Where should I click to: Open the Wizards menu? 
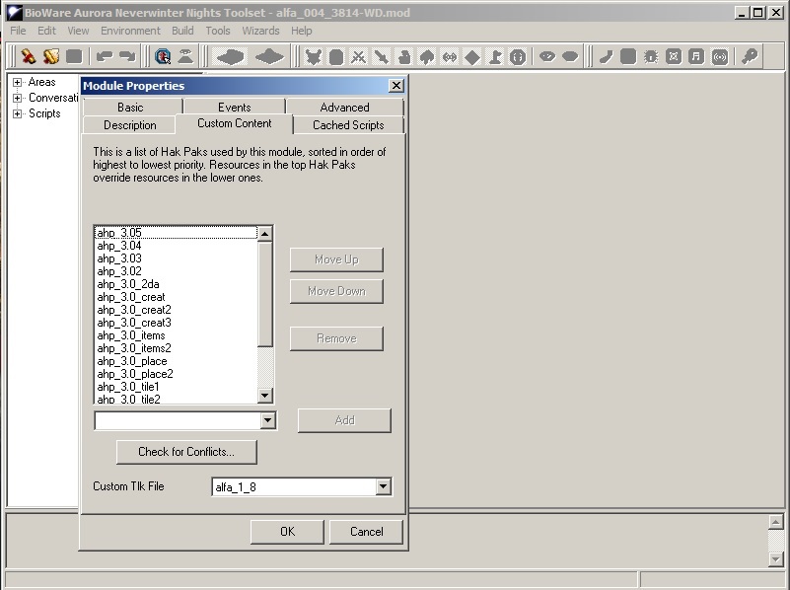(x=260, y=31)
